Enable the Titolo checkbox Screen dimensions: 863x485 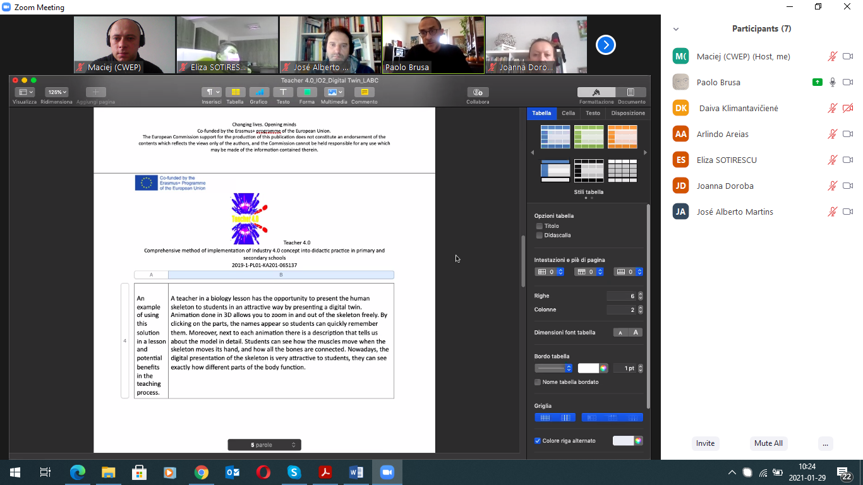click(x=539, y=226)
